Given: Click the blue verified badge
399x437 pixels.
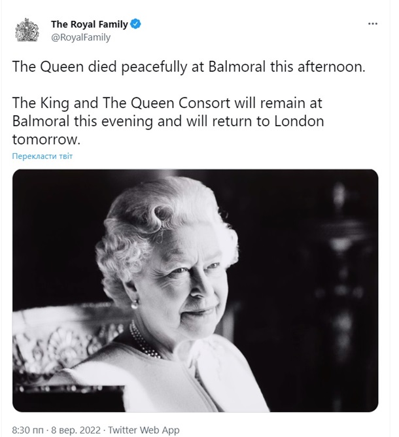Looking at the screenshot, I should [x=136, y=25].
